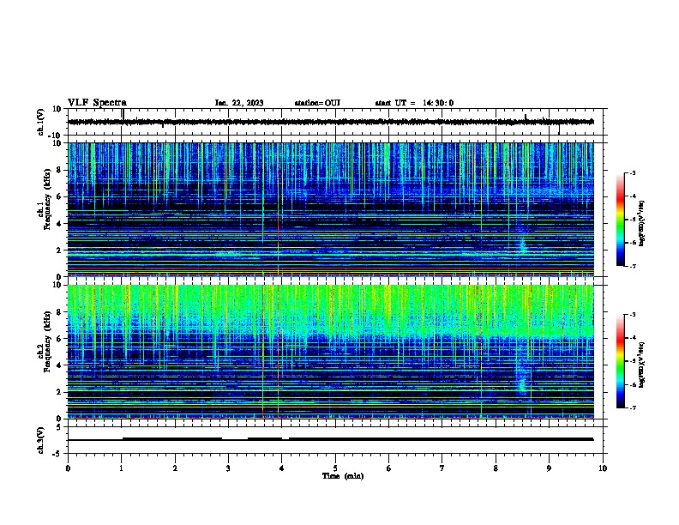Click the "-5" tick on ch.1 colorbar
This screenshot has height=525, width=679.
pyautogui.click(x=632, y=220)
